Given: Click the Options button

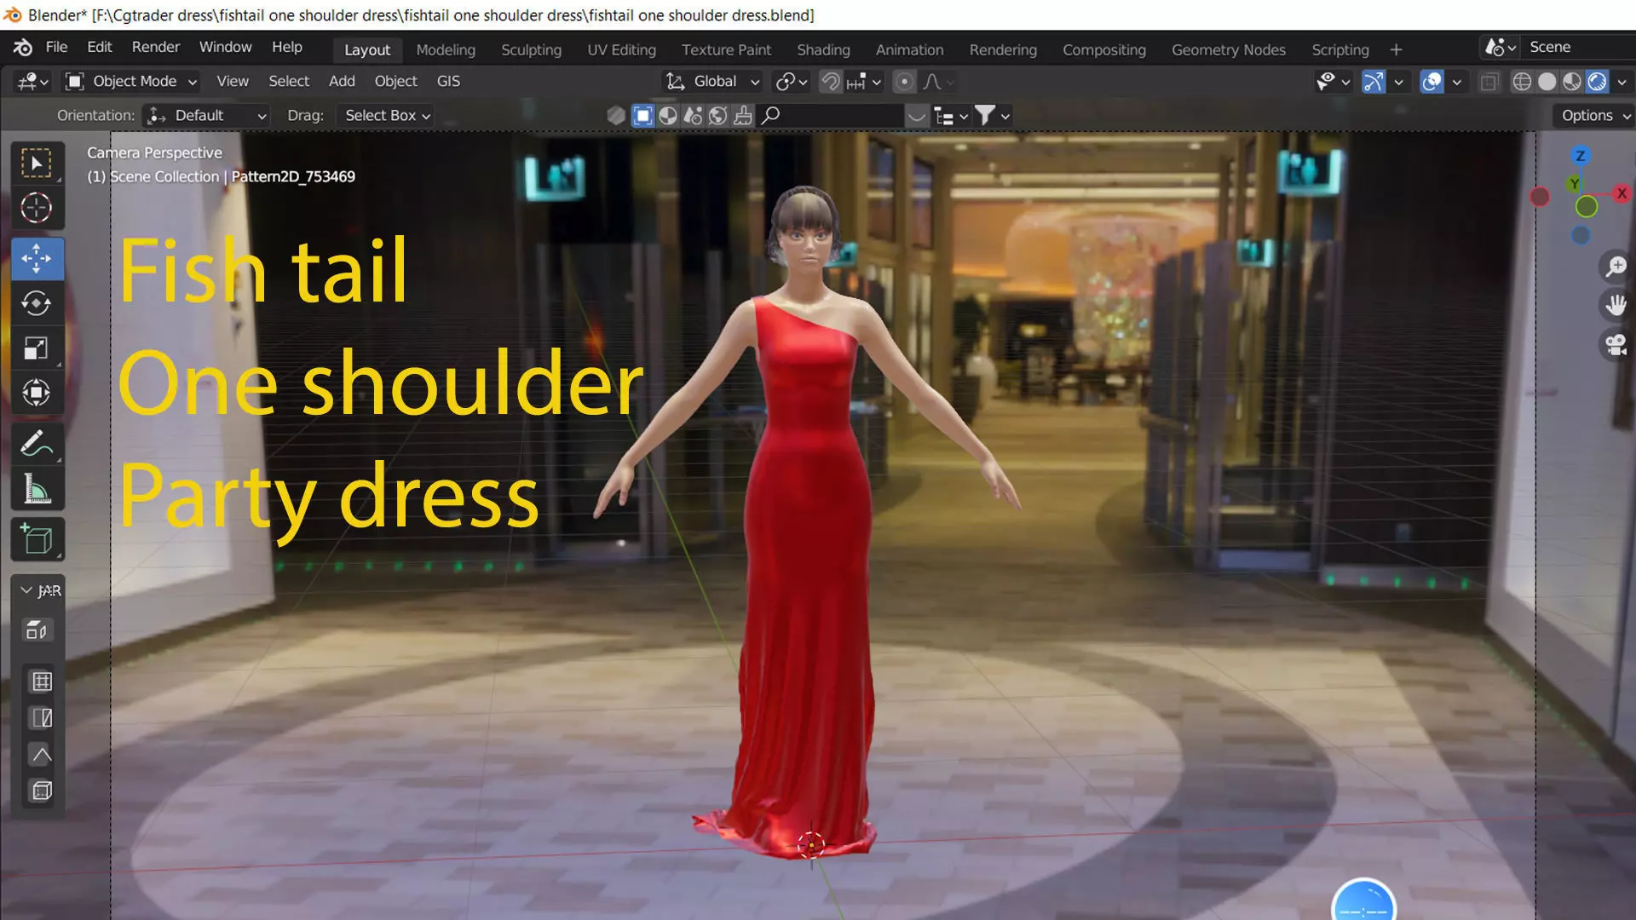Looking at the screenshot, I should [1594, 116].
